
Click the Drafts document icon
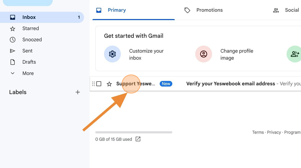(x=12, y=62)
